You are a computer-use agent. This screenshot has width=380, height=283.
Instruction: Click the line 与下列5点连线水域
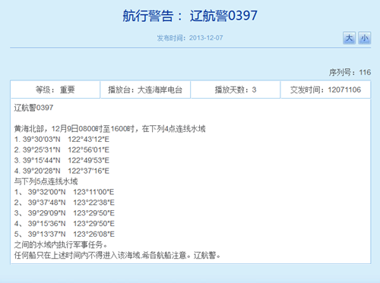coord(46,181)
